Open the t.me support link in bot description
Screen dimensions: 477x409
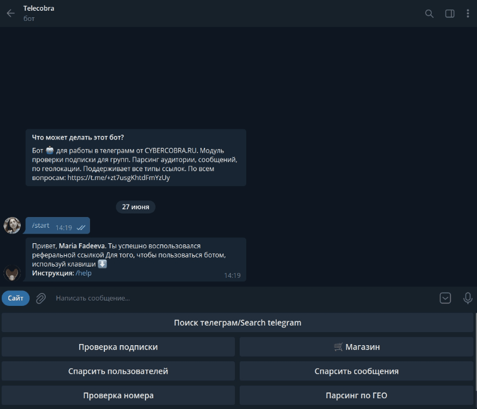[119, 178]
